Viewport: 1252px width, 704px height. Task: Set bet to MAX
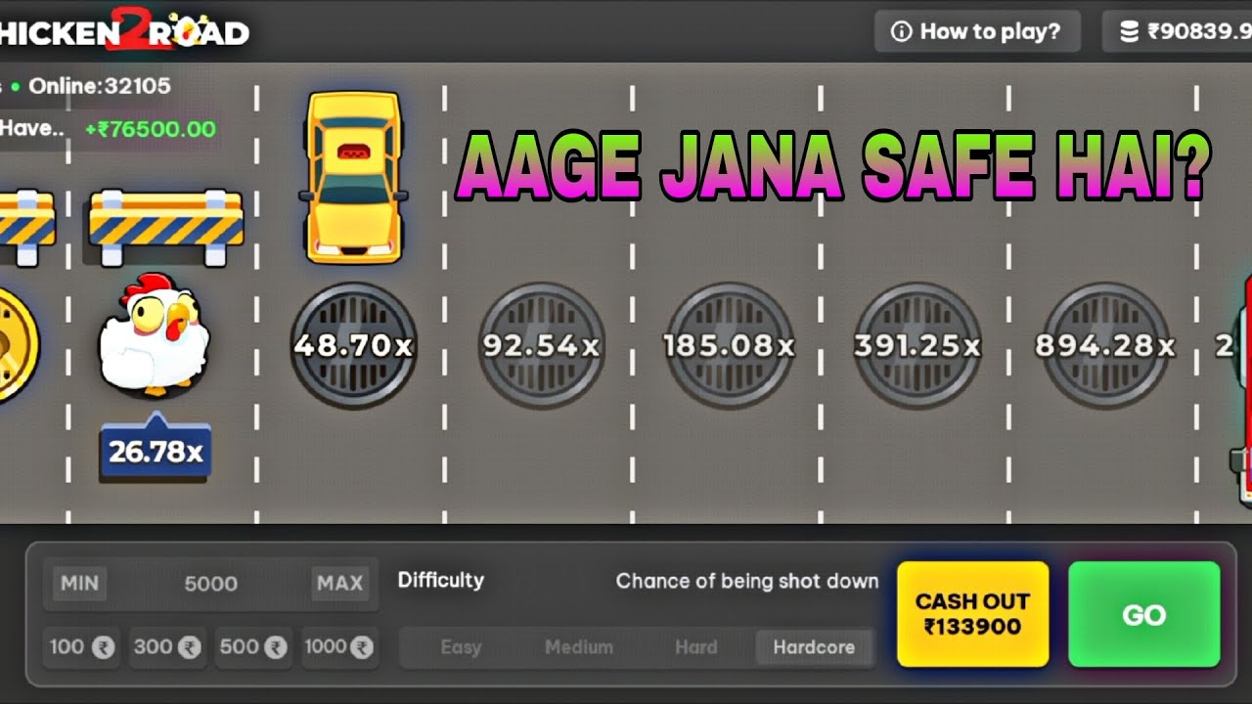click(x=339, y=583)
